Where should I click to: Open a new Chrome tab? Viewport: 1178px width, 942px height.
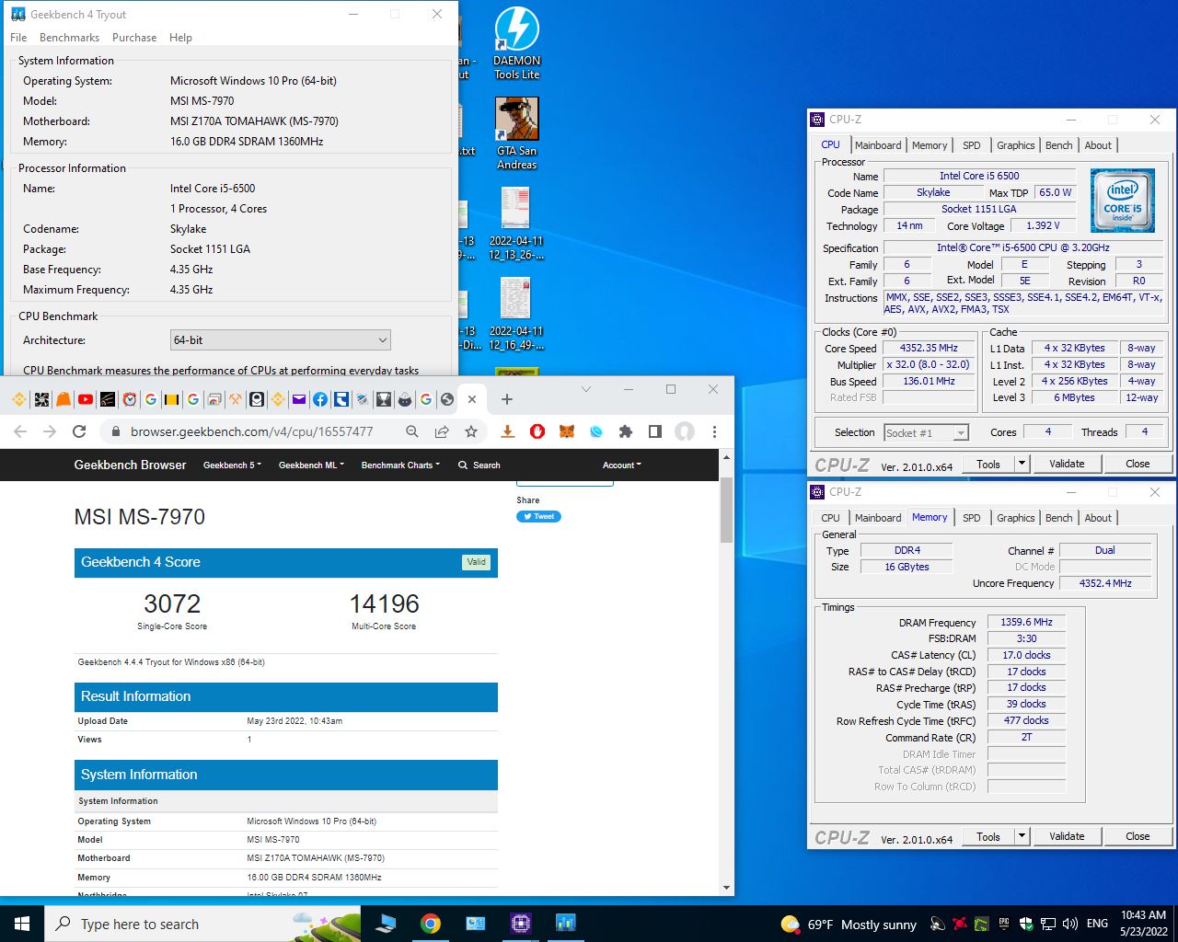pyautogui.click(x=507, y=399)
